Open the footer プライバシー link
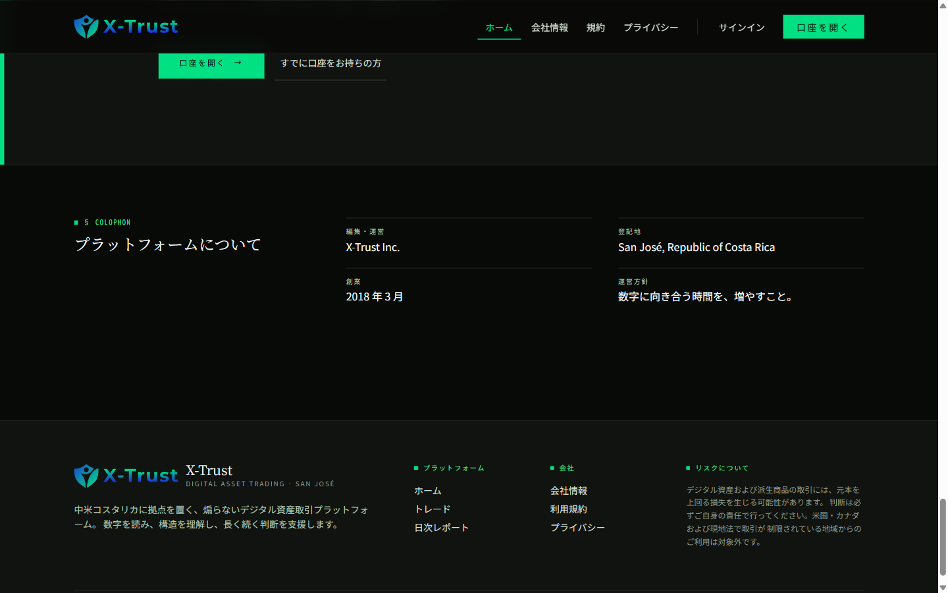 pyautogui.click(x=578, y=528)
